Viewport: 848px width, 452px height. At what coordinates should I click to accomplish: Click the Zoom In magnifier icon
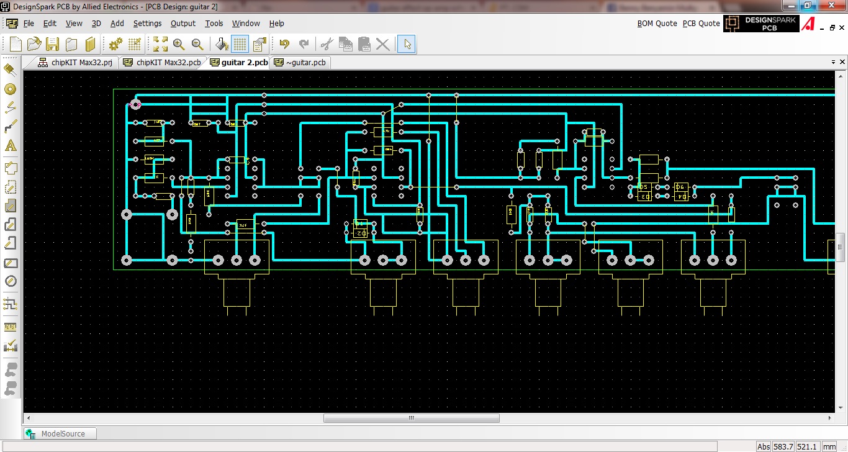(x=179, y=44)
